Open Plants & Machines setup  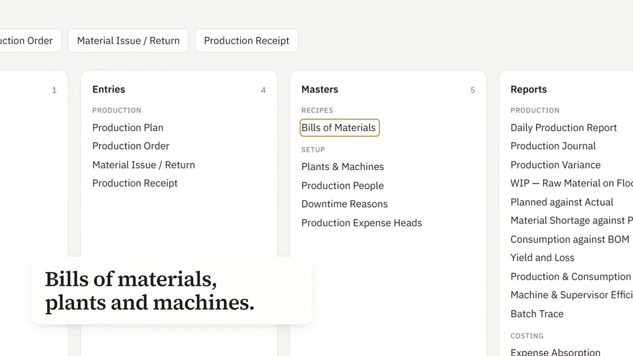coord(342,167)
